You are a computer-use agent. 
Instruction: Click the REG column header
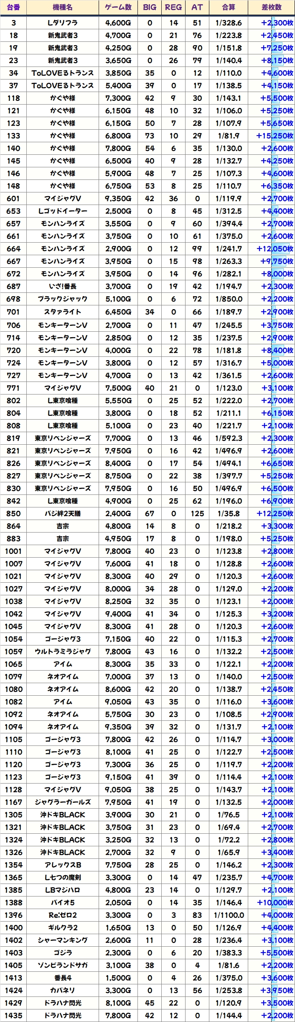tap(173, 7)
